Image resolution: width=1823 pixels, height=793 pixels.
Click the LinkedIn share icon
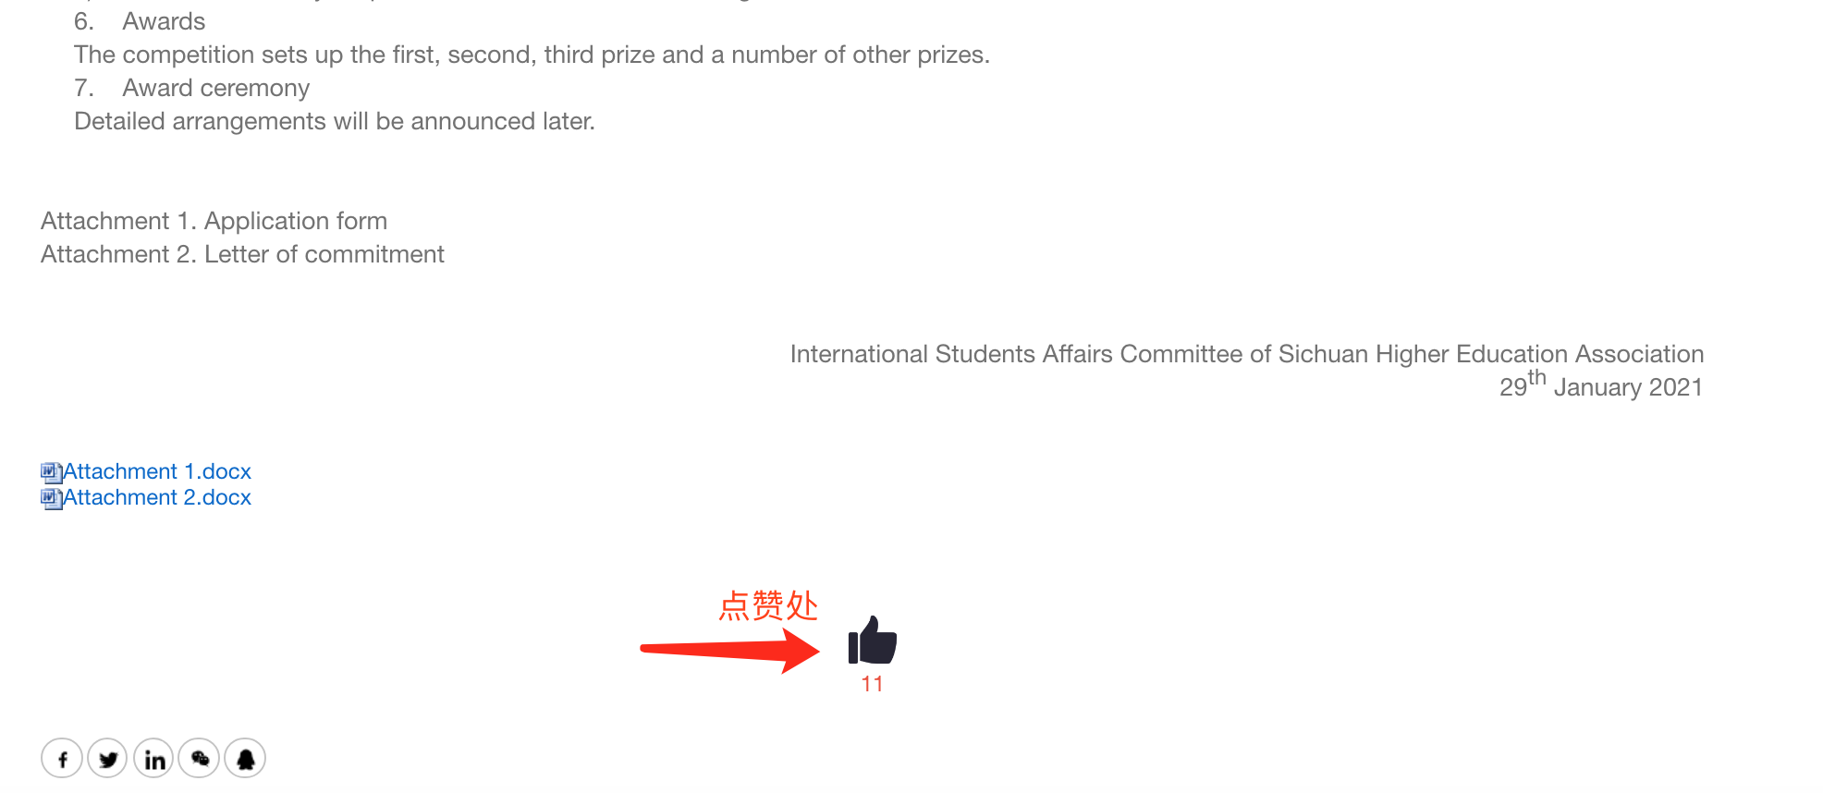(x=153, y=759)
